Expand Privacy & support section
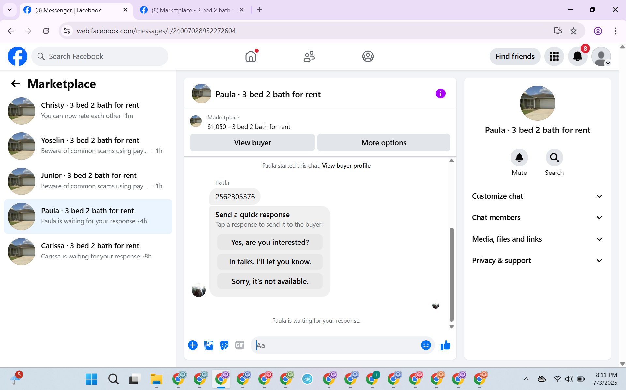 pyautogui.click(x=537, y=260)
